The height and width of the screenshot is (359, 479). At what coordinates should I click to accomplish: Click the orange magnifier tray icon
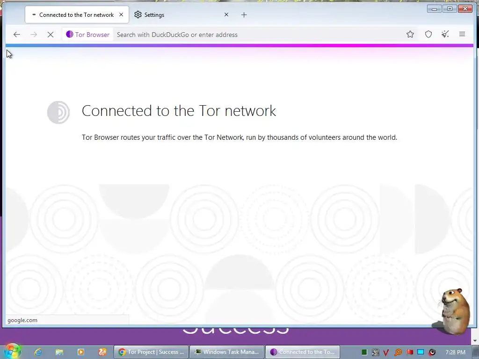[398, 352]
